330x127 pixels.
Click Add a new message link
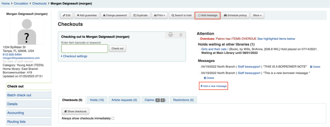pos(214,86)
